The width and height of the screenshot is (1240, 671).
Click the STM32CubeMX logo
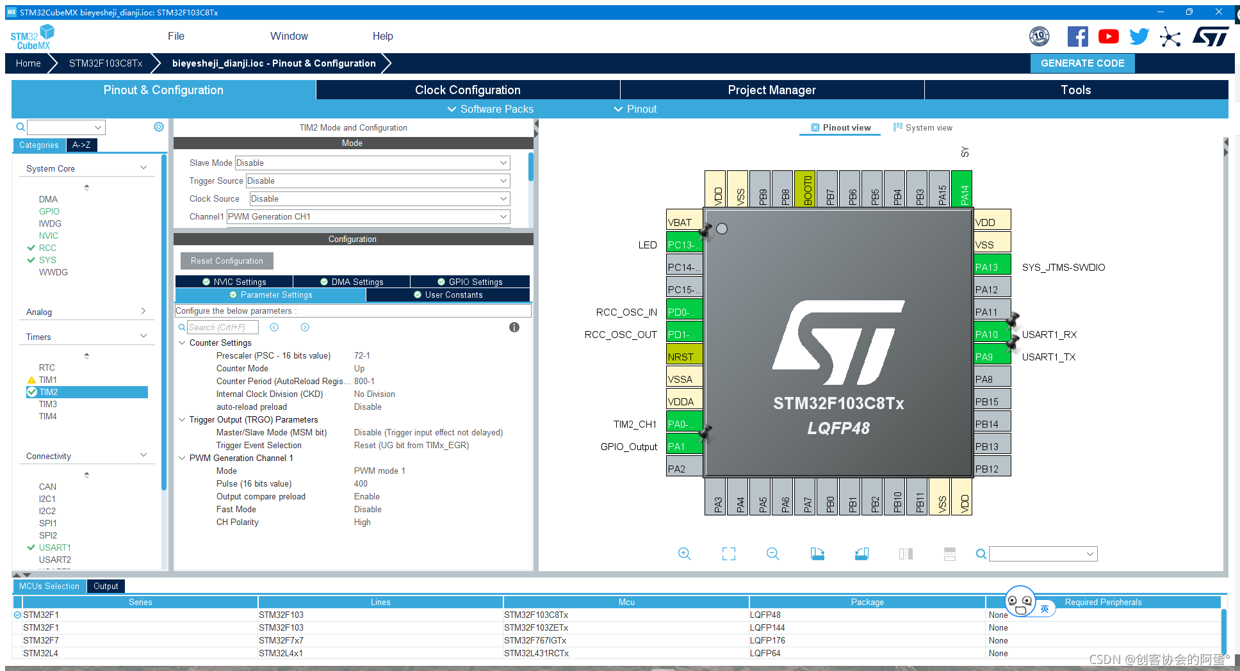coord(32,36)
